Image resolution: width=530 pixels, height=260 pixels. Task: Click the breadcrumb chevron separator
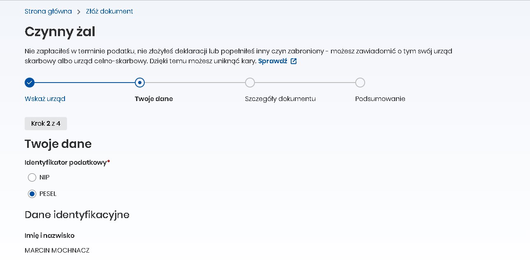click(79, 12)
